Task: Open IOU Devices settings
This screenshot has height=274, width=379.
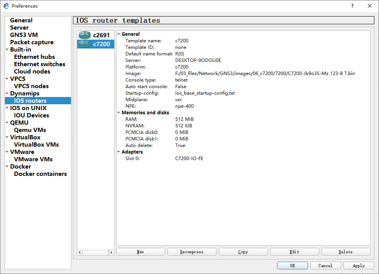Action: [31, 115]
